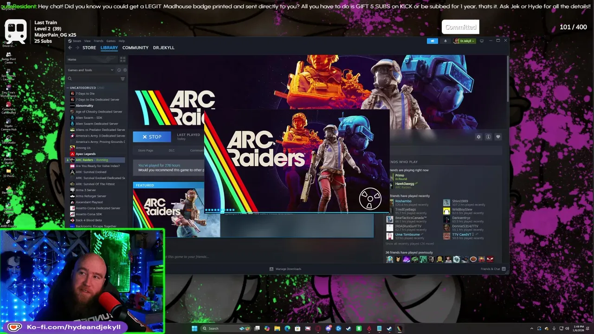Select Arma 3 Server entry

86,190
